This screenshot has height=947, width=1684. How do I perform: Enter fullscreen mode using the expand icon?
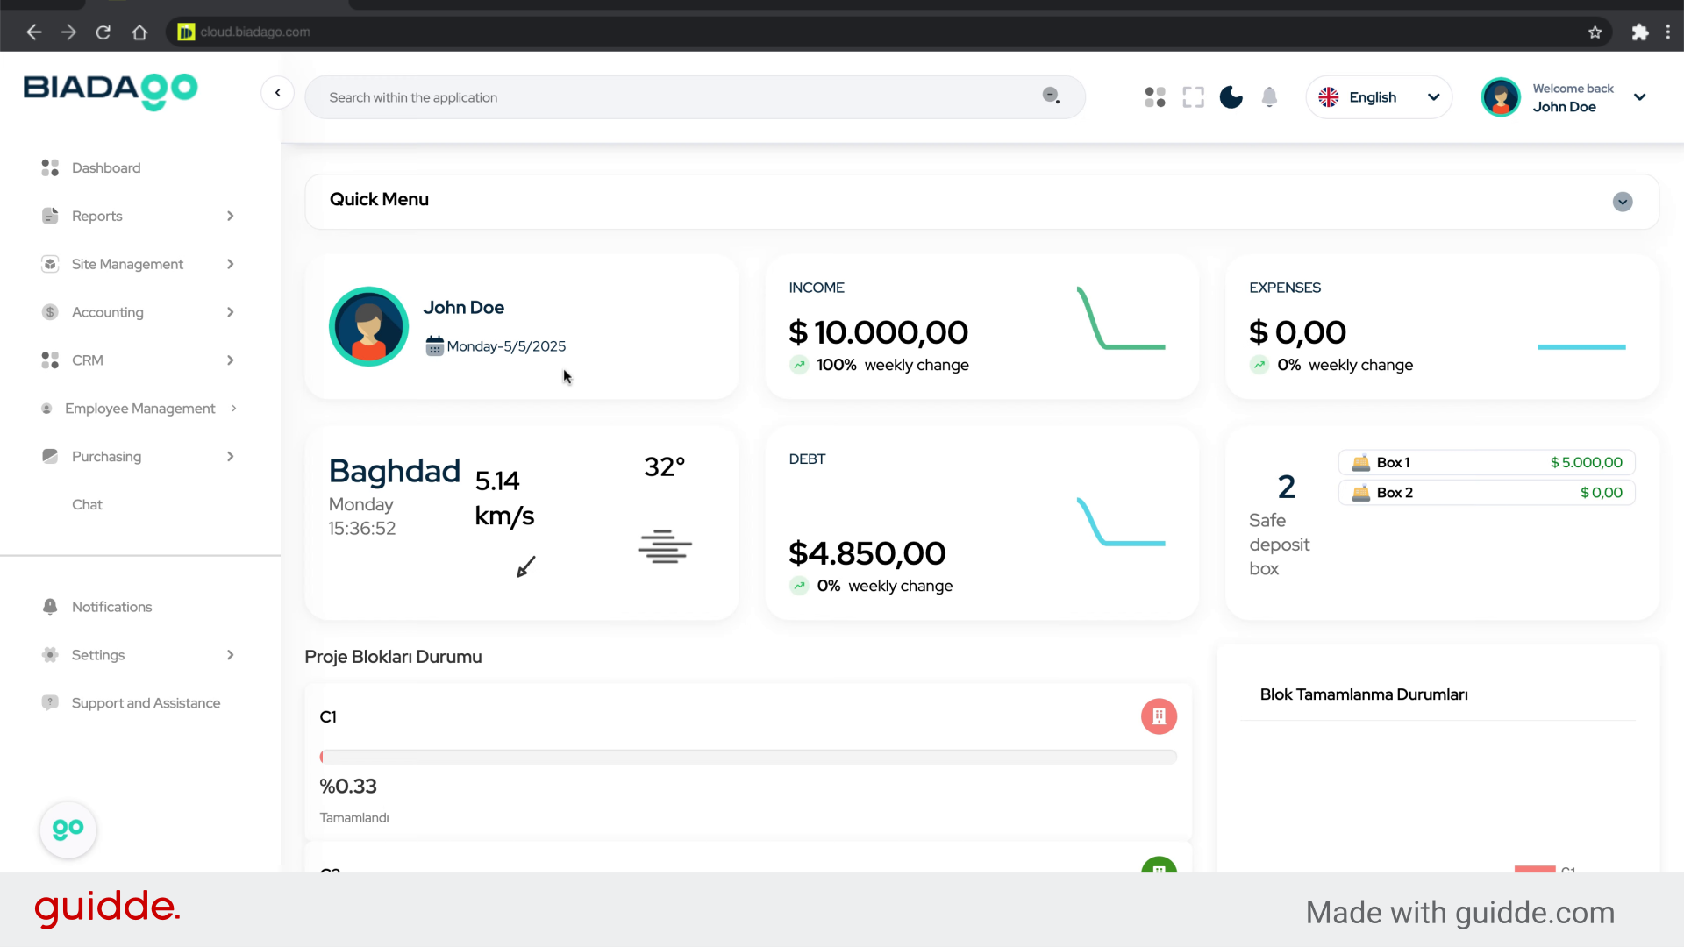point(1193,97)
